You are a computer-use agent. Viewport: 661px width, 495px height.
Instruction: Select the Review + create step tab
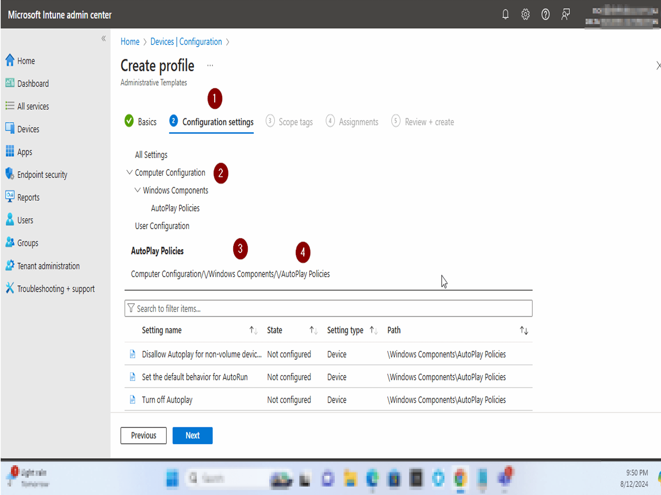423,121
